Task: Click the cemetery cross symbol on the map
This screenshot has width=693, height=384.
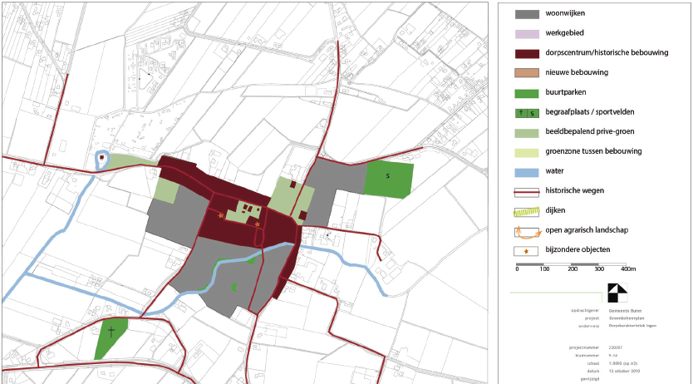Action: point(111,332)
